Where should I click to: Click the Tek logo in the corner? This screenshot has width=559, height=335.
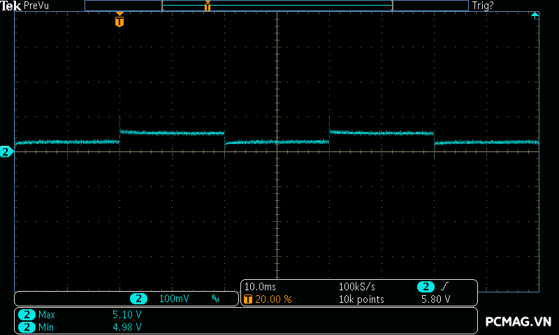point(11,6)
